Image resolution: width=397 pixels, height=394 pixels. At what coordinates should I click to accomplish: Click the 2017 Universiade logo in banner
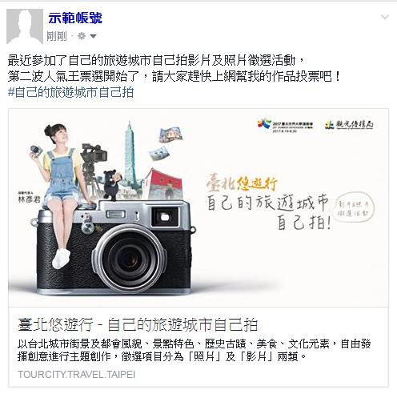pyautogui.click(x=285, y=126)
